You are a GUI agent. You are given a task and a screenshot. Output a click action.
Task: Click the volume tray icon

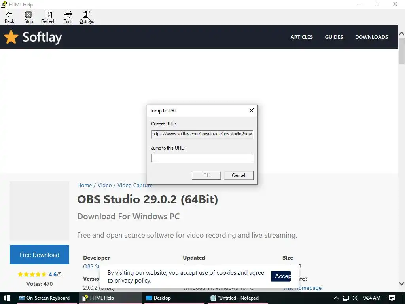coord(355,298)
